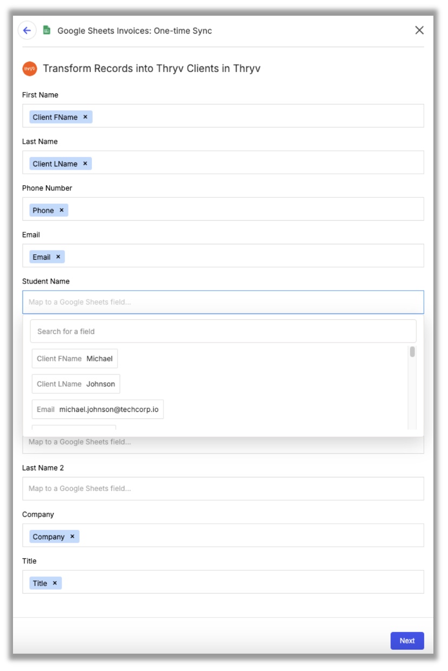
Task: Focus the Search for a field box
Action: 223,331
